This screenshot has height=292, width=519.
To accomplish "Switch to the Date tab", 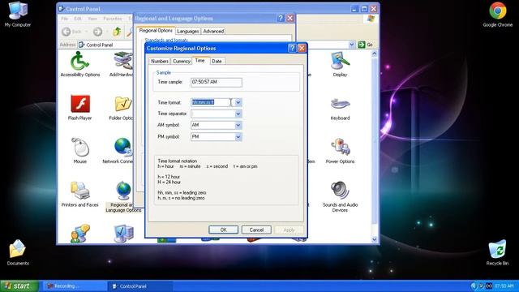I will pyautogui.click(x=217, y=62).
